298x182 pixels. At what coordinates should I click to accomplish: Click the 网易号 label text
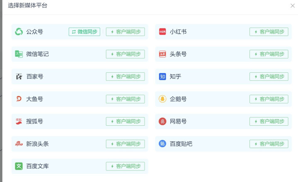(178, 121)
